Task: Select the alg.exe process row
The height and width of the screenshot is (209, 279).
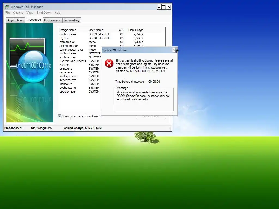Action: point(101,38)
